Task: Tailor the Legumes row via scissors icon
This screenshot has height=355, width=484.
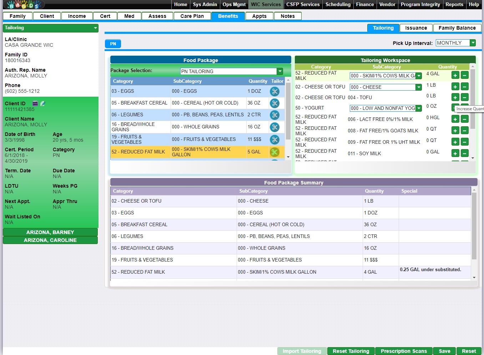Action: click(x=274, y=115)
